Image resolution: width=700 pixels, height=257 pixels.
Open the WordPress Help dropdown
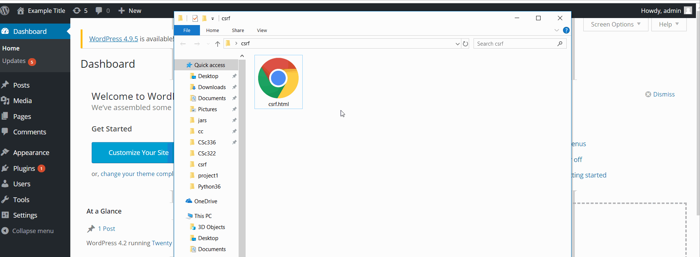tap(669, 24)
